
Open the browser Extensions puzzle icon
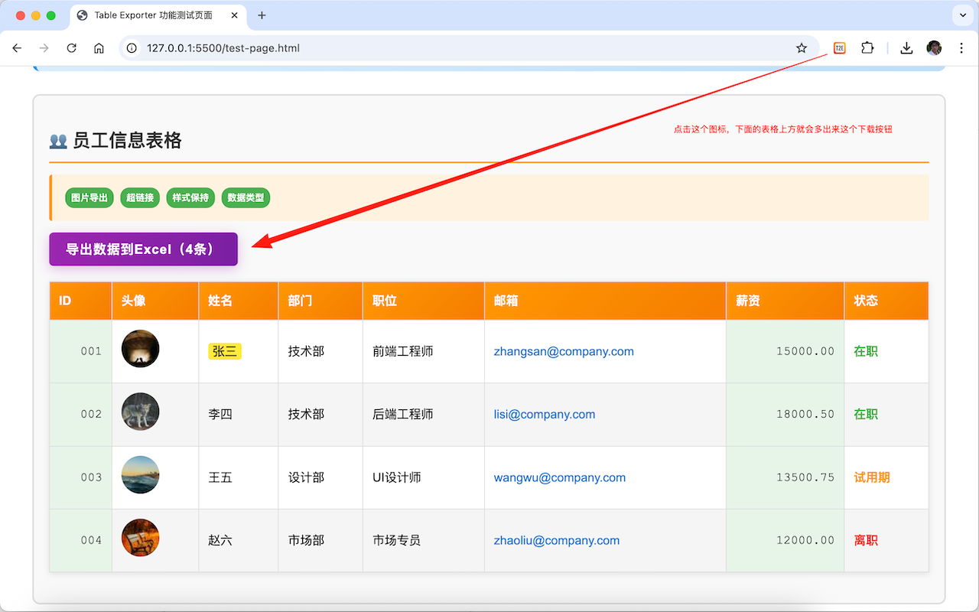click(867, 48)
